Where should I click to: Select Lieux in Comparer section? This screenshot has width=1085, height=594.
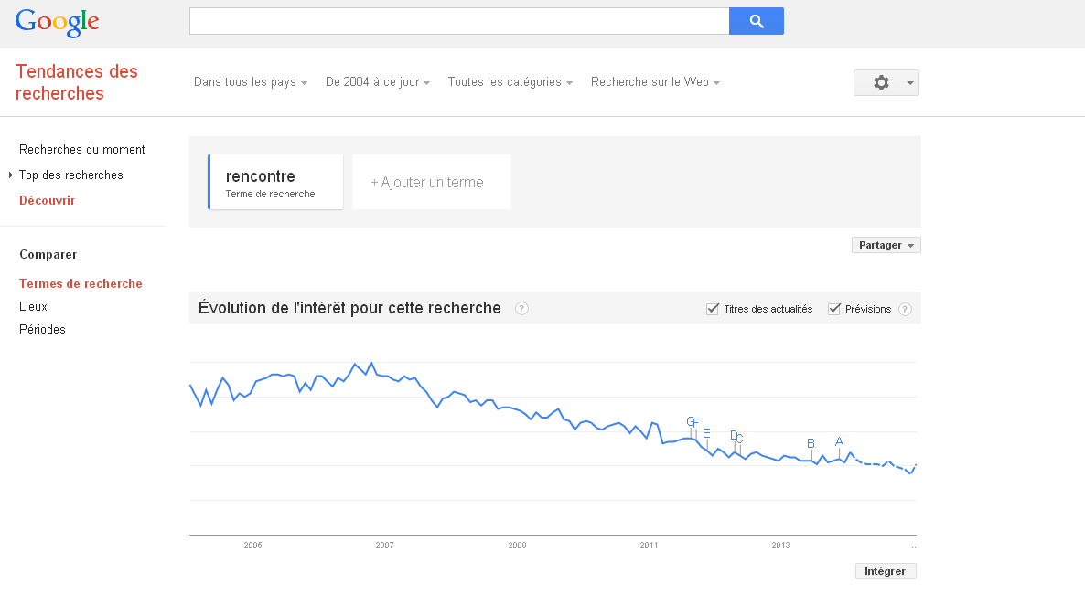click(x=33, y=306)
